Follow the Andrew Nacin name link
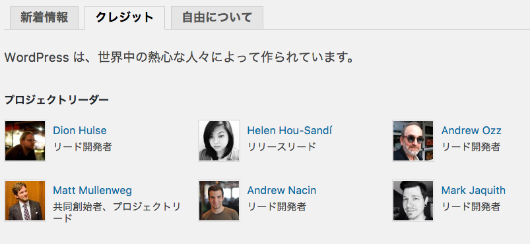The height and width of the screenshot is (244, 530). point(282,191)
